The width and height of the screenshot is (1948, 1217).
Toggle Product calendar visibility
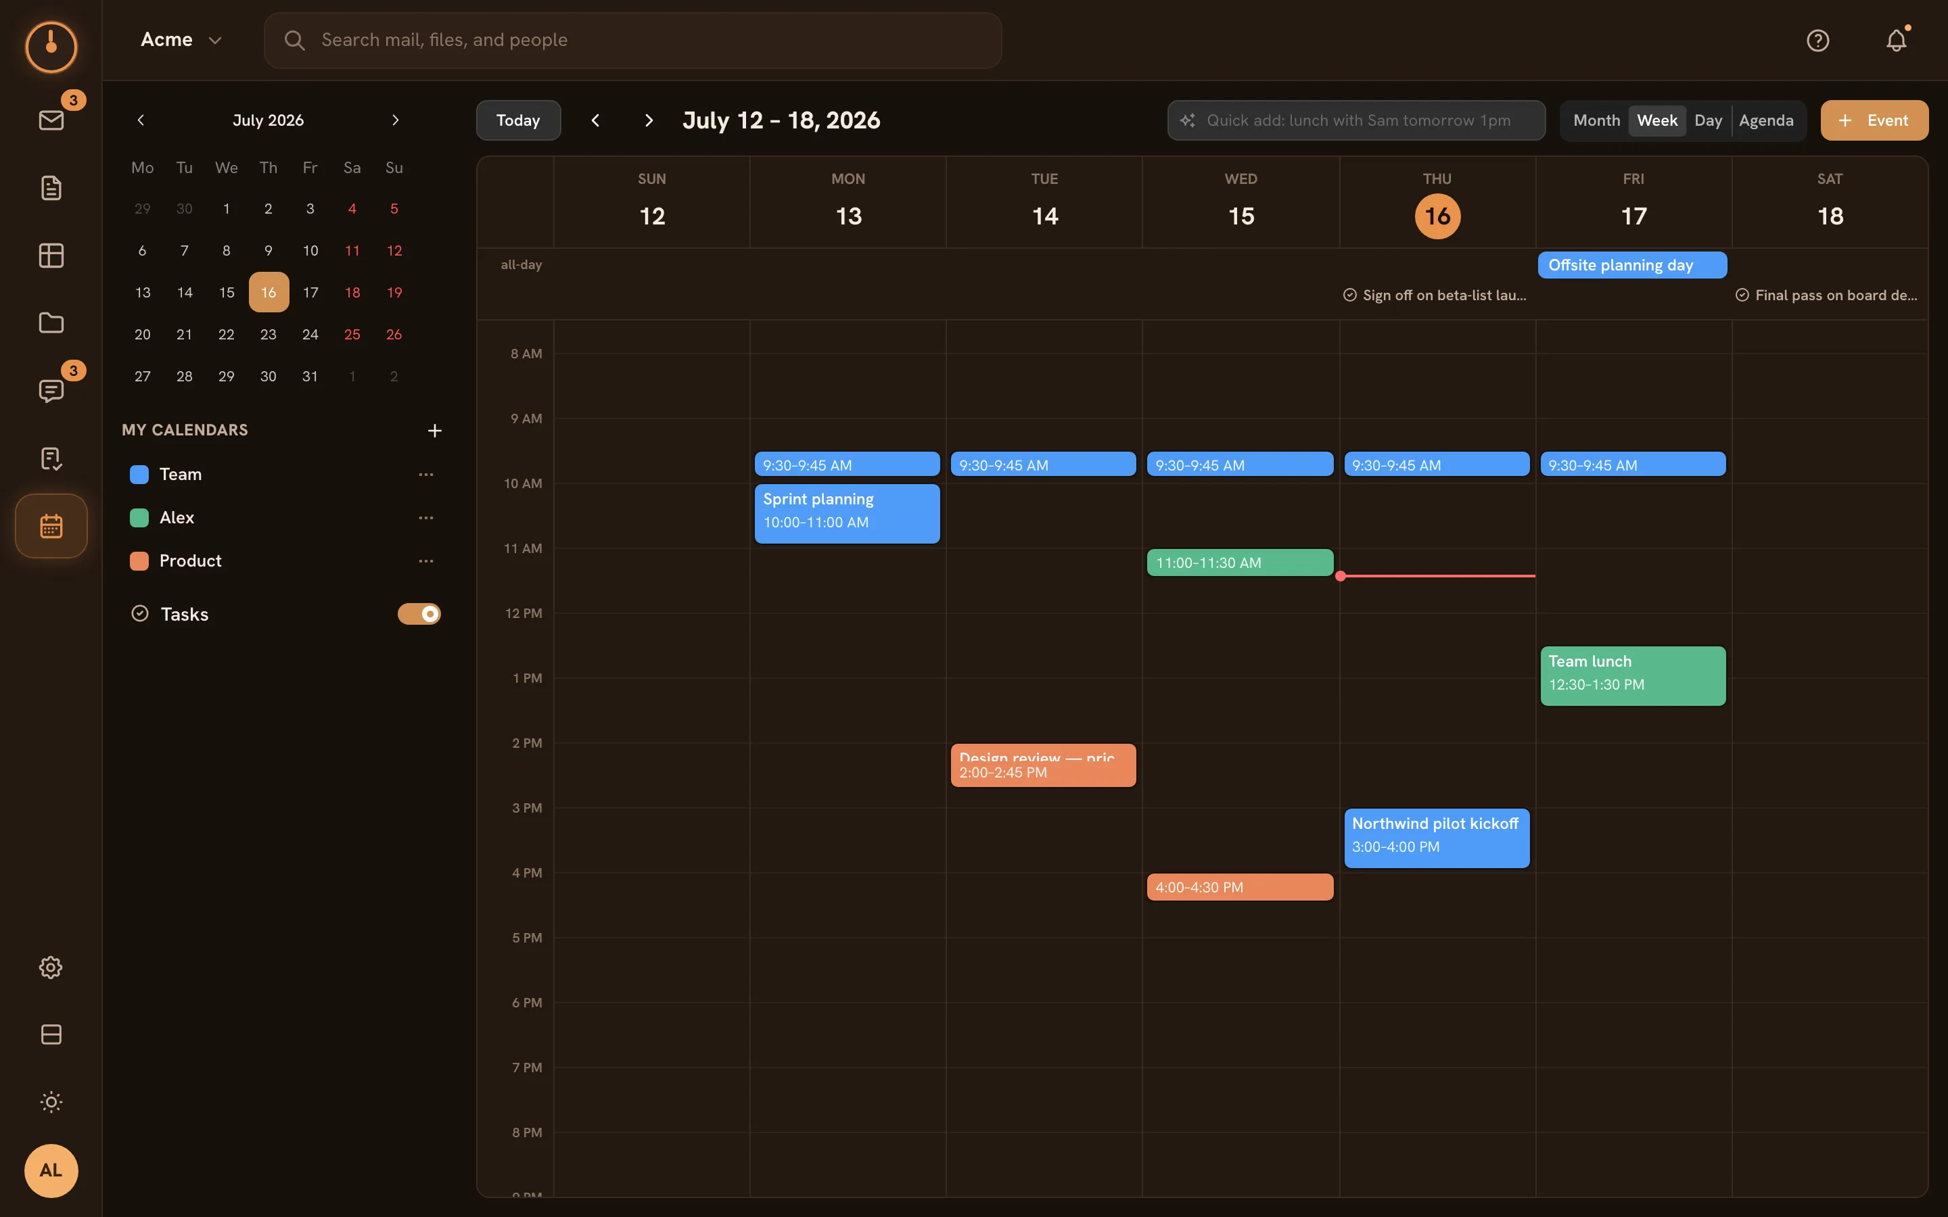pos(139,561)
